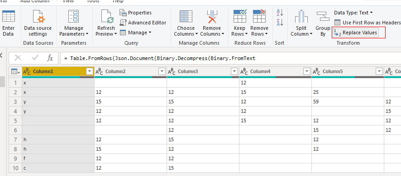The width and height of the screenshot is (401, 176).
Task: Click Column1 cell 'c' in row 10
Action: (x=58, y=168)
